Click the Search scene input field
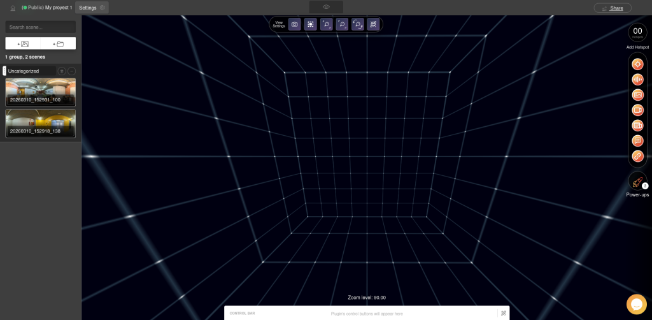The width and height of the screenshot is (652, 320). pos(40,27)
